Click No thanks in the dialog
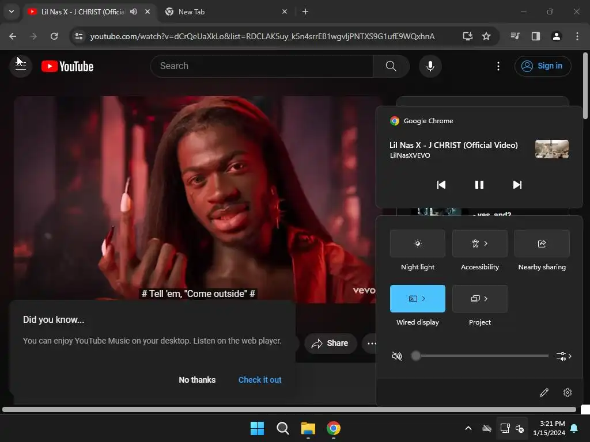Image resolution: width=590 pixels, height=442 pixels. click(197, 380)
